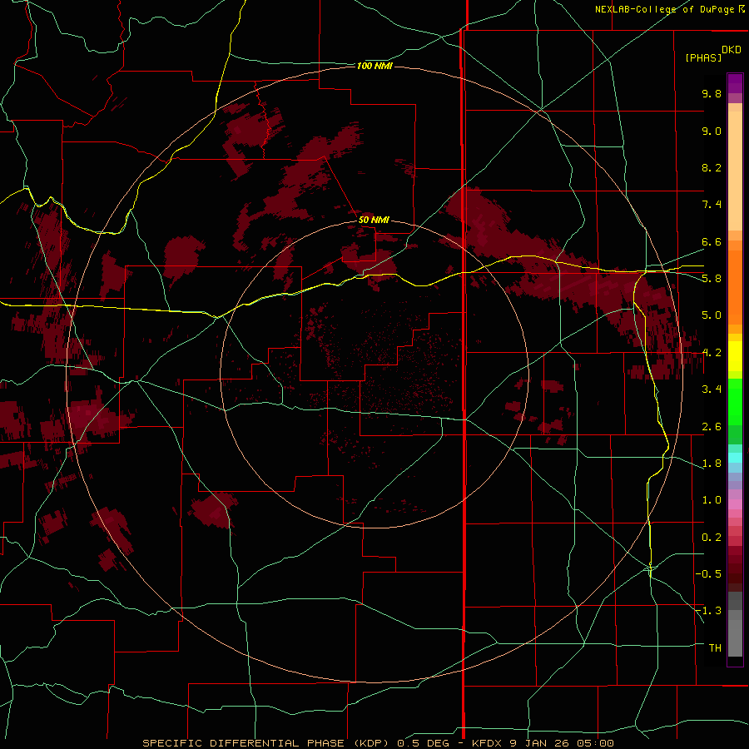Click the "05:00" timestamp in caption
749x749 pixels.
(x=594, y=743)
